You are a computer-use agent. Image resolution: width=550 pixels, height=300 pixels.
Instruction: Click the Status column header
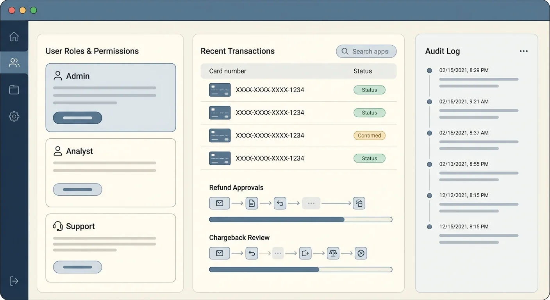(x=363, y=71)
